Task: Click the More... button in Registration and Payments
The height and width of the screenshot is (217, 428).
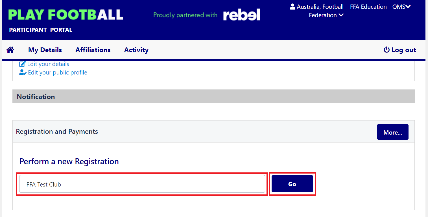Action: 392,132
